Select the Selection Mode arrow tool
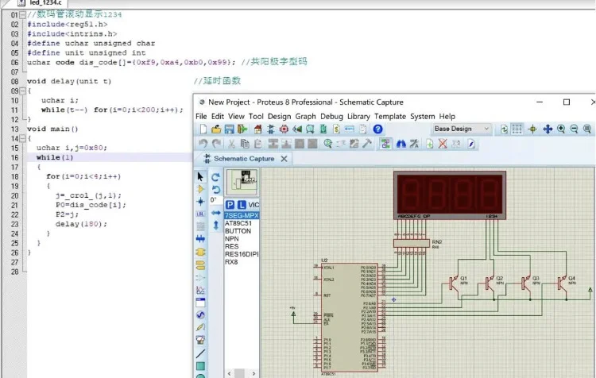Viewport: 596px width, 378px height. 200,176
